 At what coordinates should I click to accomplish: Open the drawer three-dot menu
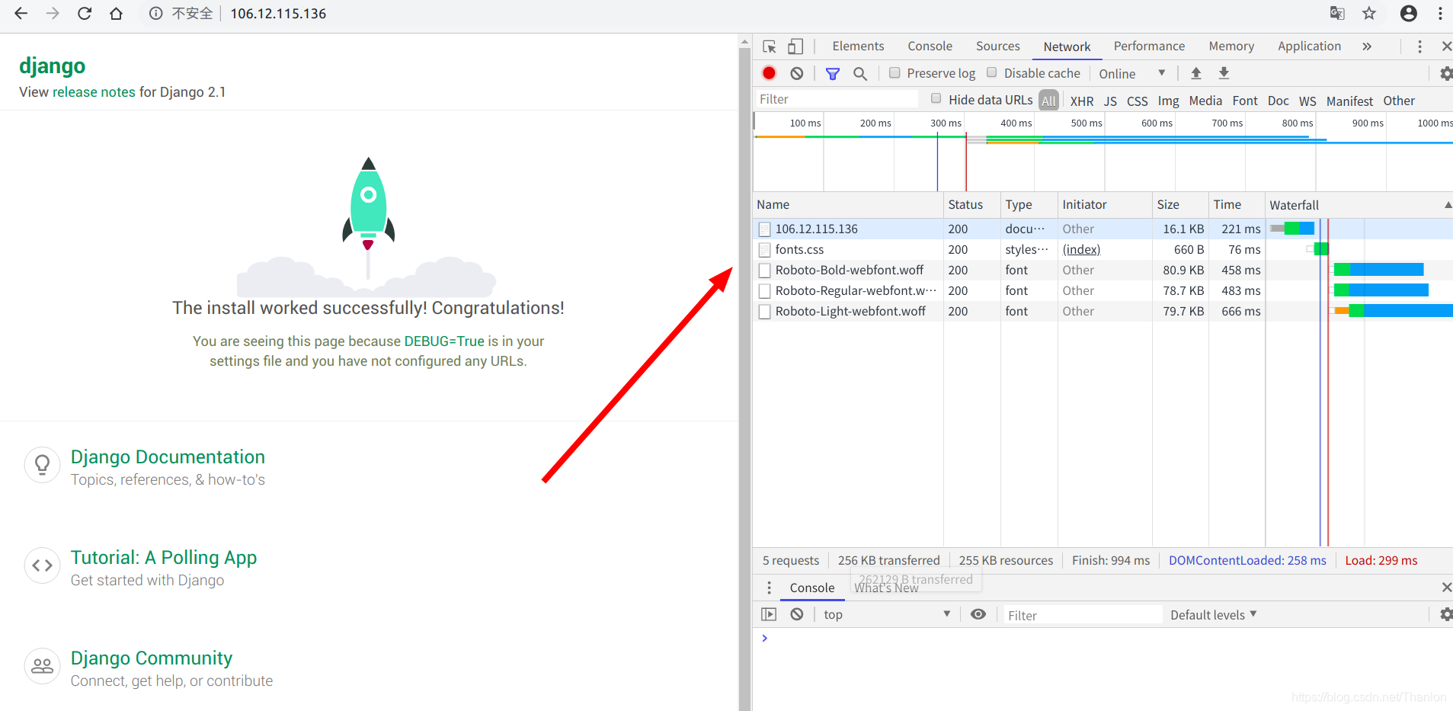[x=770, y=588]
